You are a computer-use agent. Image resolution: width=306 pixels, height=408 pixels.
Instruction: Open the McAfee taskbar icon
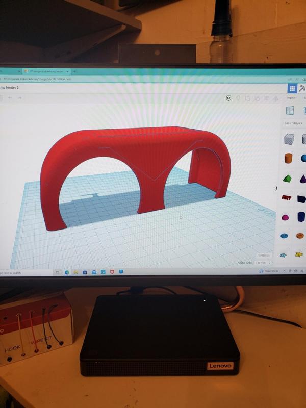[112, 272]
